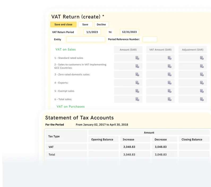Open calculator for Total sales VAT Amount

(170, 99)
